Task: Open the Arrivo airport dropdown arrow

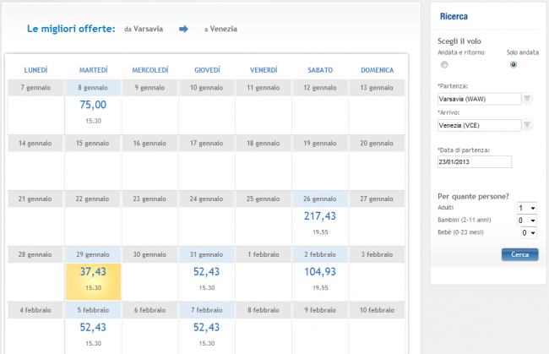Action: click(527, 126)
